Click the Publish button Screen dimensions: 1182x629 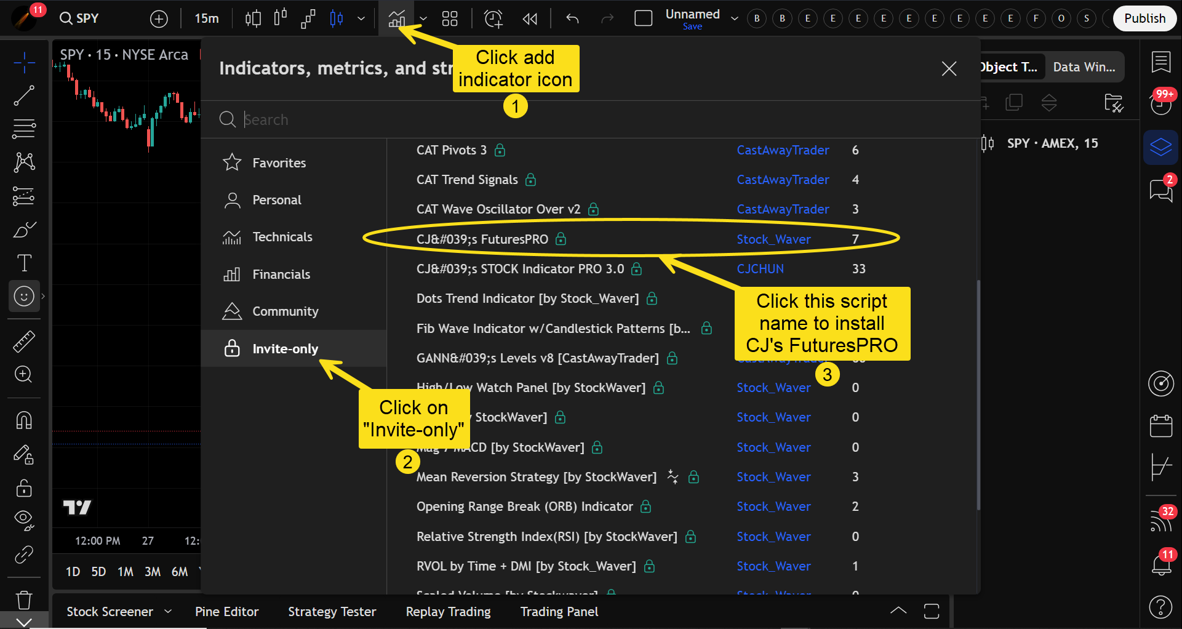[1144, 18]
